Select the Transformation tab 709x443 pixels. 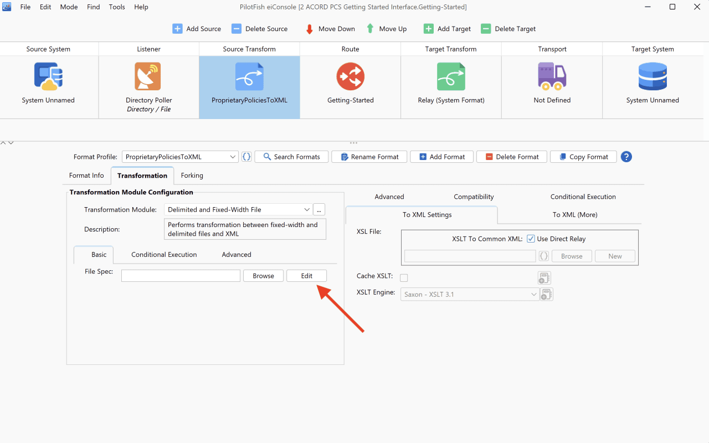(x=142, y=176)
